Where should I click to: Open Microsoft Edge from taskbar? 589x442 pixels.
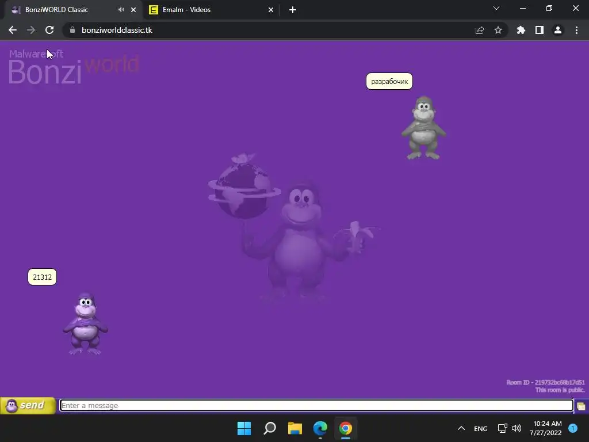320,428
